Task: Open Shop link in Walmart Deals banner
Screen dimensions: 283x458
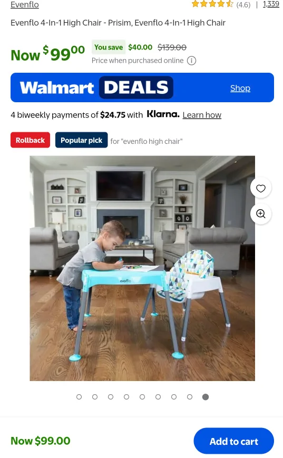Action: click(x=240, y=88)
